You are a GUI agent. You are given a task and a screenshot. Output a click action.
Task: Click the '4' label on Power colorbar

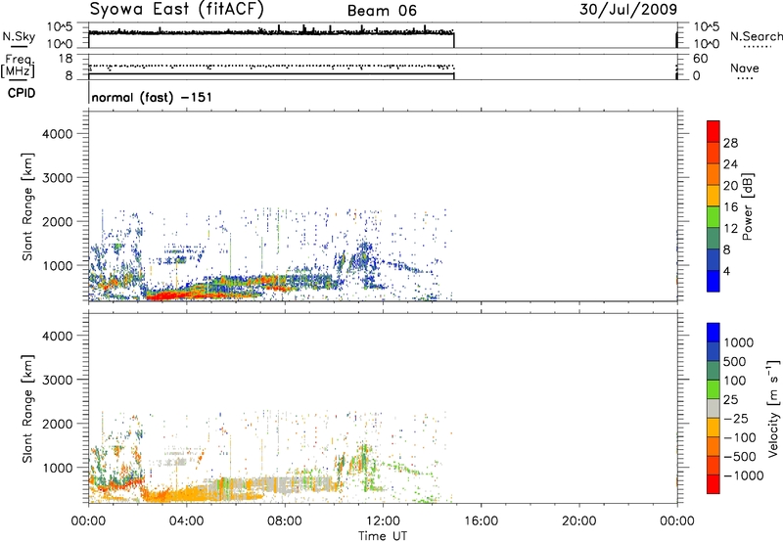(726, 271)
